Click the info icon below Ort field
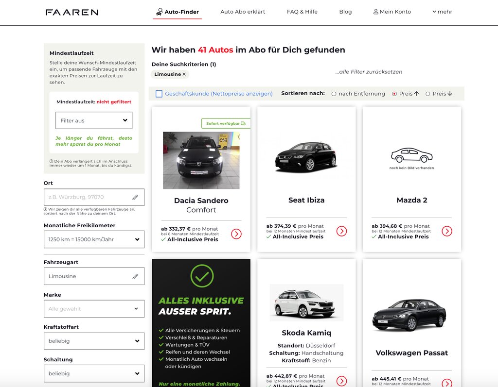This screenshot has height=387, width=498. click(45, 209)
